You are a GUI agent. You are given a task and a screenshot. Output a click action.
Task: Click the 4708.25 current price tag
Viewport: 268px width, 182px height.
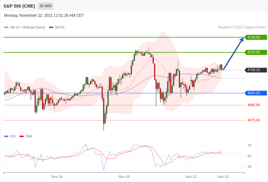click(x=256, y=70)
